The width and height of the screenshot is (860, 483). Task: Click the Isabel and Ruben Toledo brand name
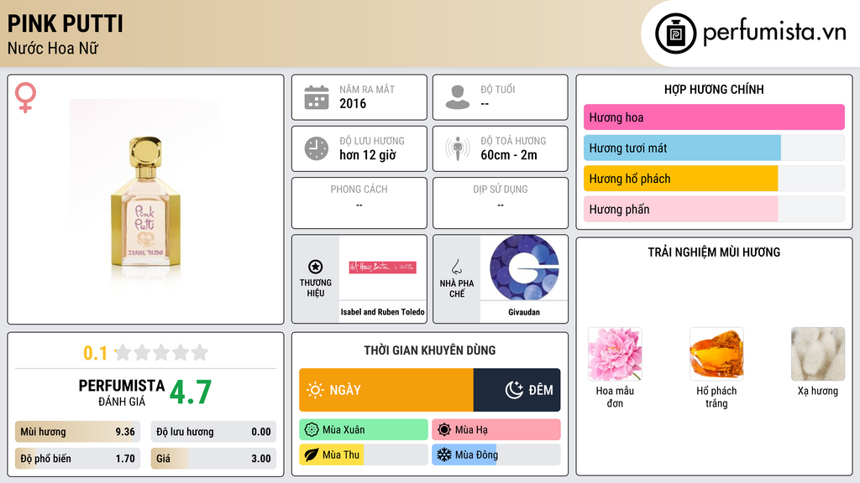pos(383,312)
